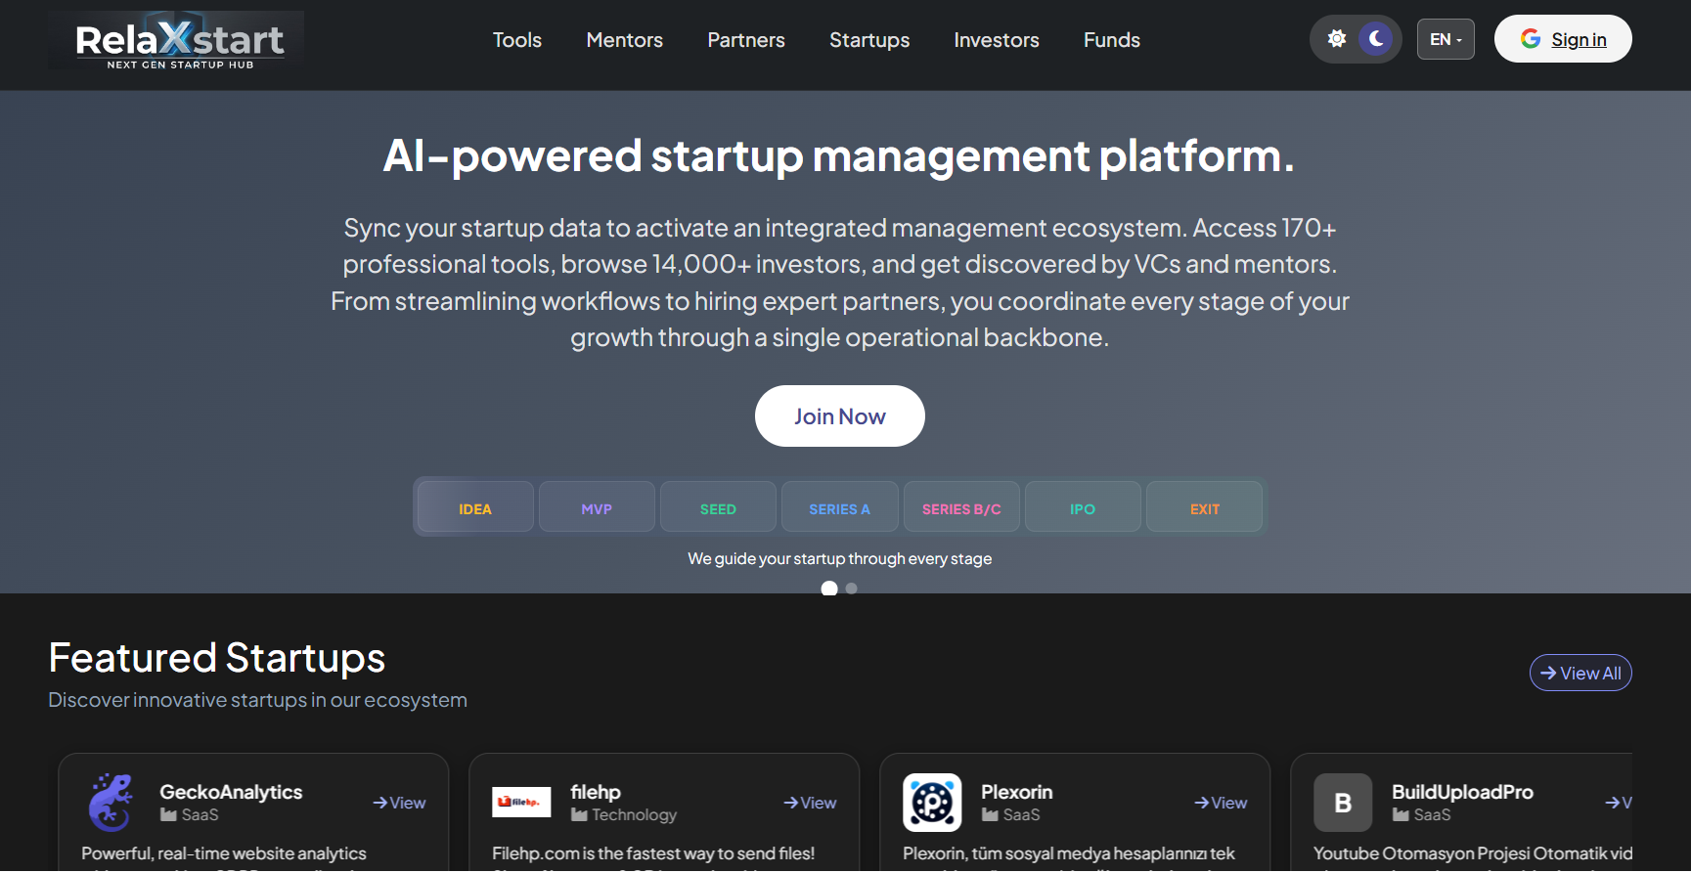Switch to light mode sun icon
1691x873 pixels.
(x=1336, y=39)
